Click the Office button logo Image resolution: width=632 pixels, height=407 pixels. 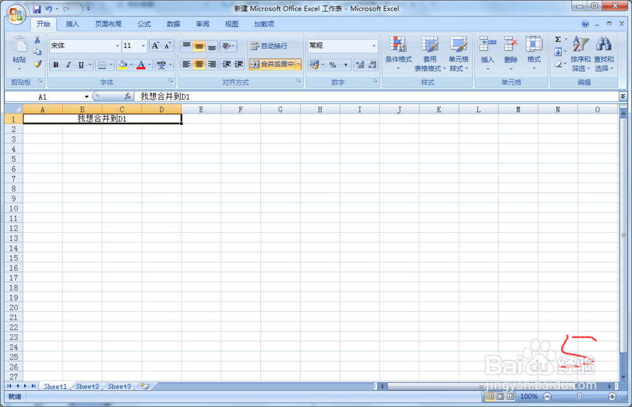click(x=16, y=15)
